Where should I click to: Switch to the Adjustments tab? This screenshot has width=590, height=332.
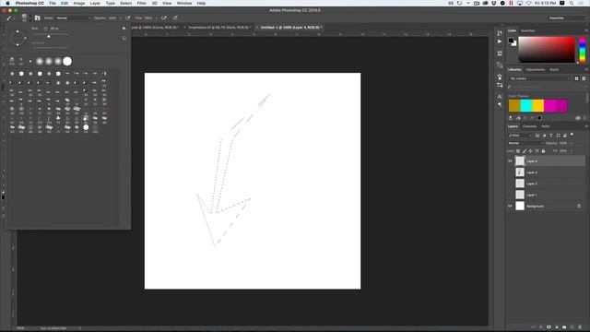coord(535,70)
